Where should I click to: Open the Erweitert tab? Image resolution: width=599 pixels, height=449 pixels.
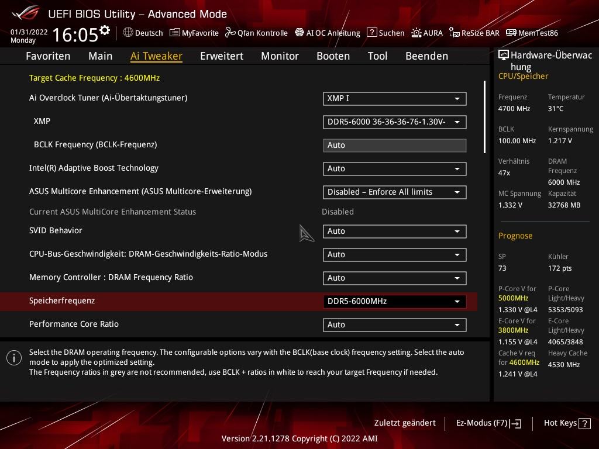point(222,56)
